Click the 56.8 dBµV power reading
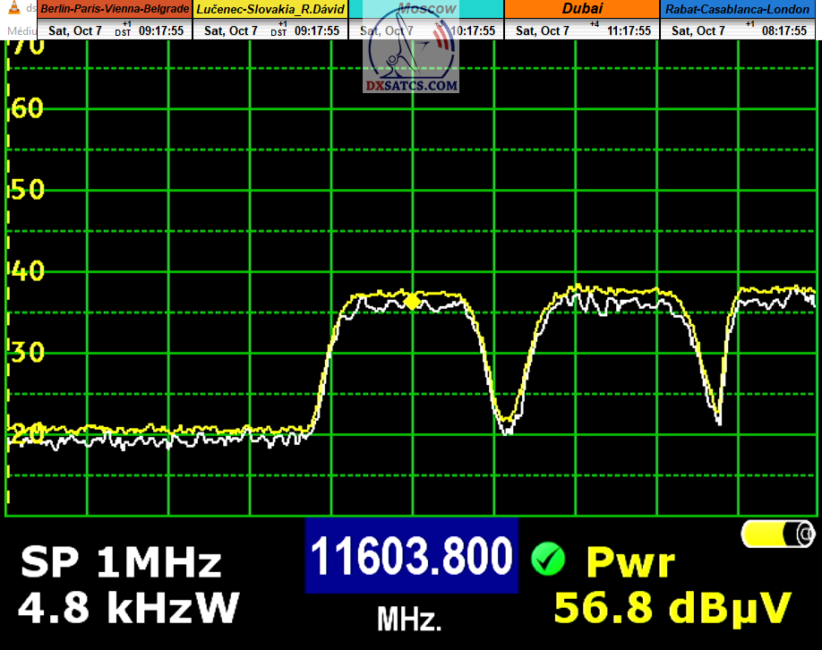This screenshot has width=822, height=650. point(672,607)
